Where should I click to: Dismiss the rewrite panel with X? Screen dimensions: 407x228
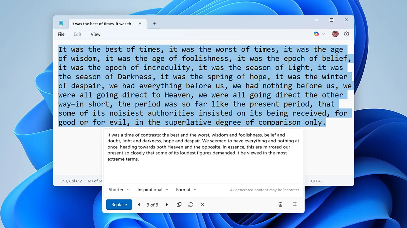click(202, 204)
